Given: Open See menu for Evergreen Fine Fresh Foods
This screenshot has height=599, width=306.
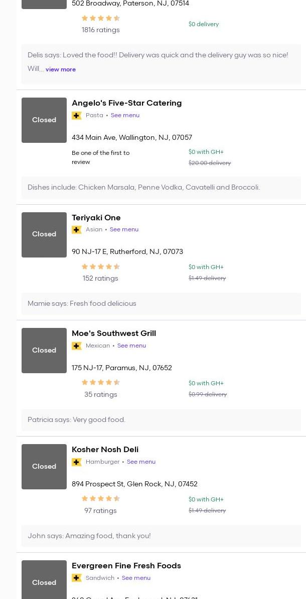Looking at the screenshot, I should tap(136, 578).
